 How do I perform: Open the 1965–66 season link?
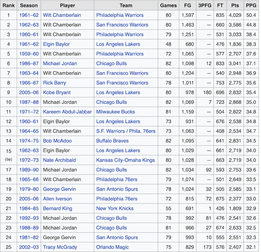click(x=29, y=180)
